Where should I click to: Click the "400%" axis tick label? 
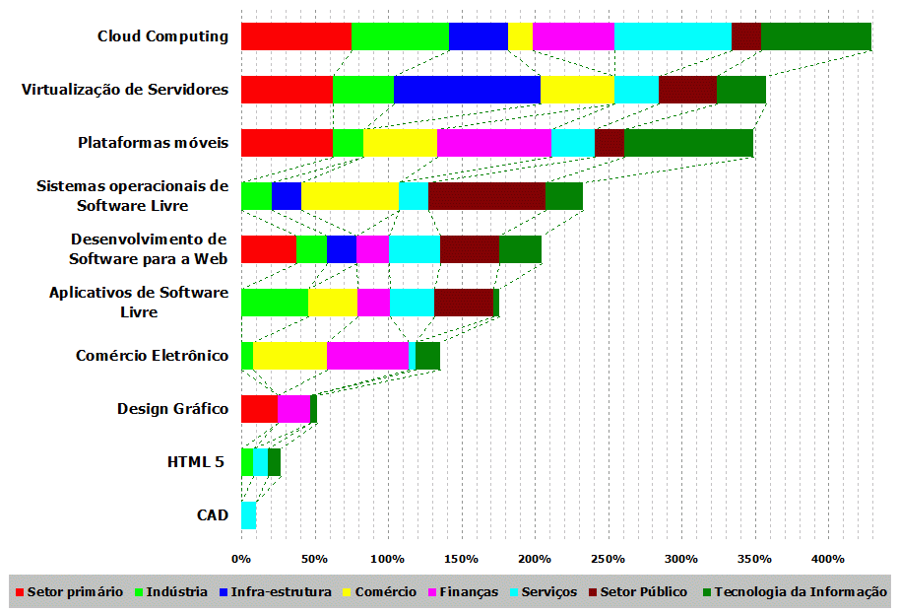point(827,559)
